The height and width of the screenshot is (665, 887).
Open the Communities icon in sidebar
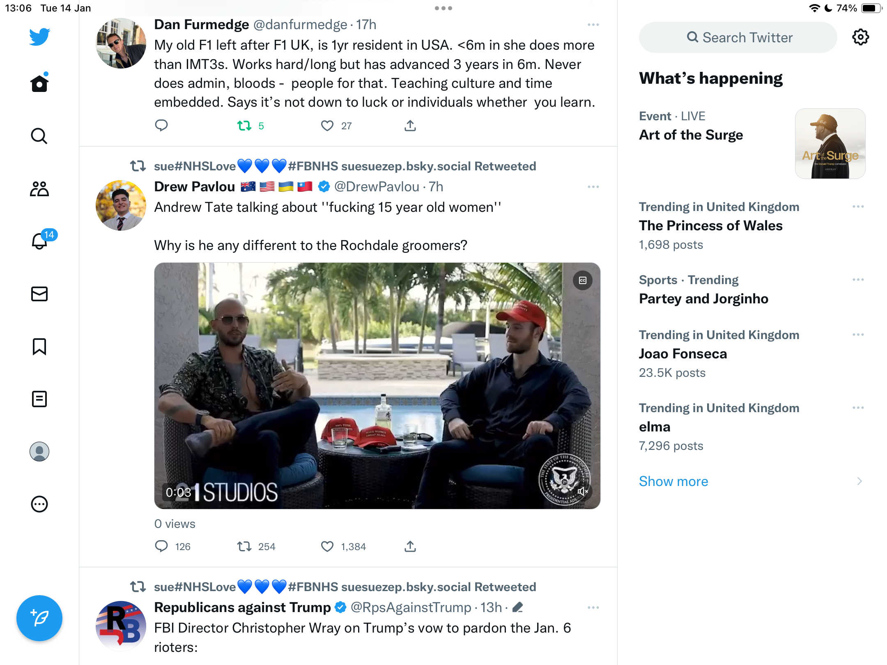[39, 189]
